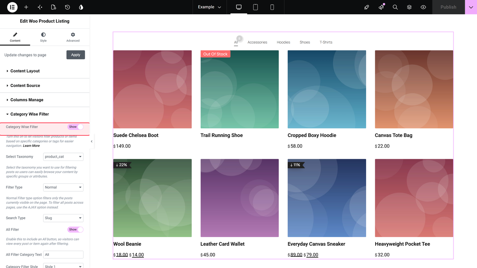Open the Heavyweight Pocket Tee title link

pyautogui.click(x=403, y=244)
